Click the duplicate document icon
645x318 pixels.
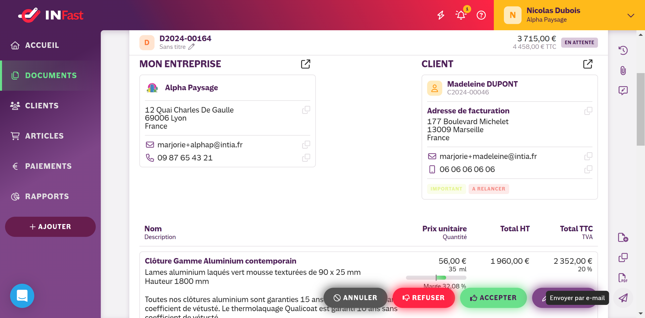(623, 258)
